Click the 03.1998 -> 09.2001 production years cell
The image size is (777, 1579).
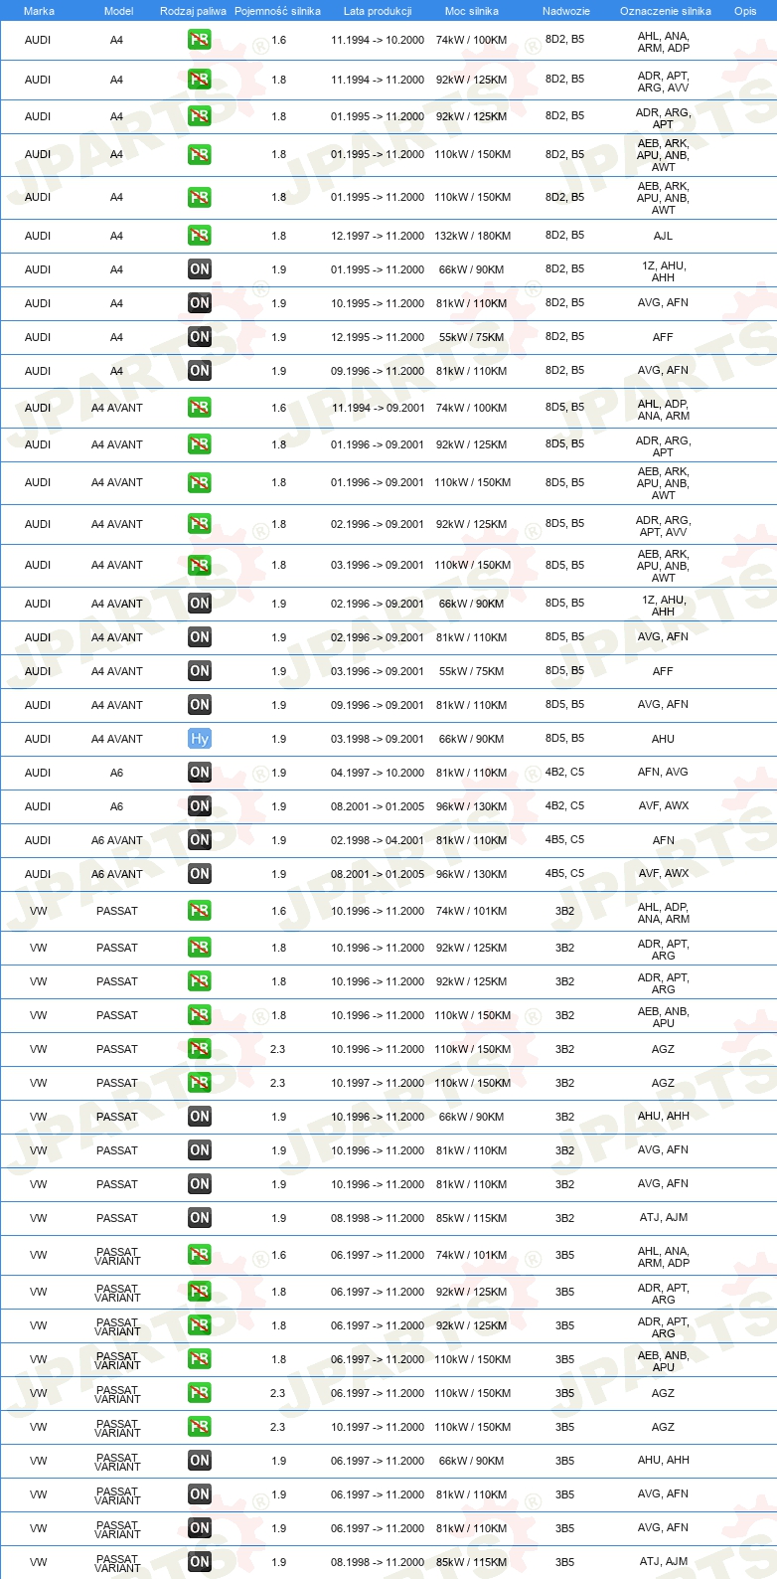pos(378,739)
